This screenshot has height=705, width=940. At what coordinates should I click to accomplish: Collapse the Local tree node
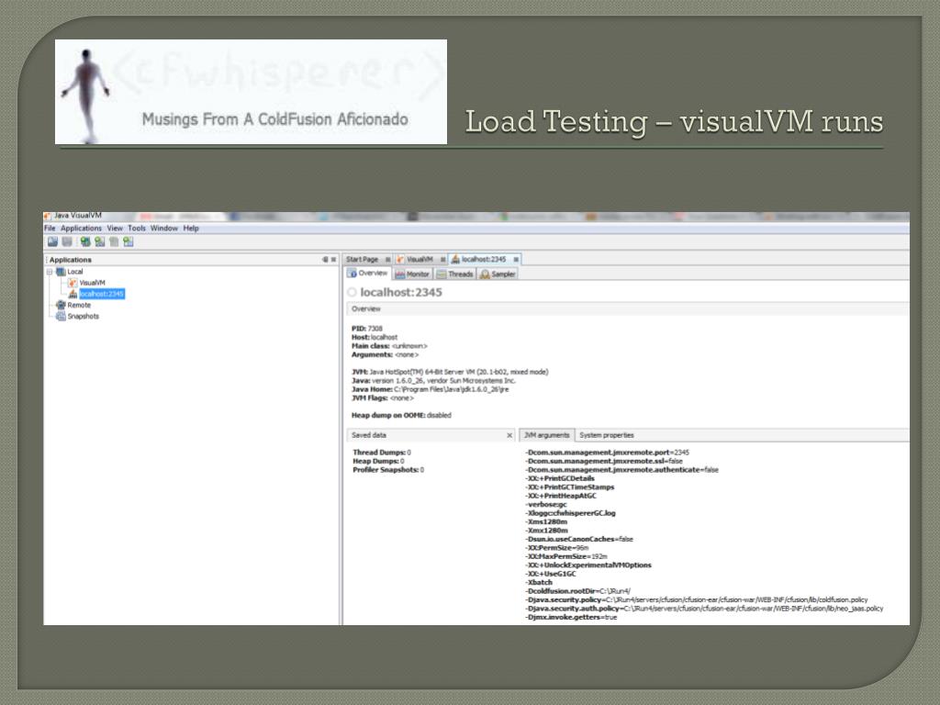[x=50, y=272]
